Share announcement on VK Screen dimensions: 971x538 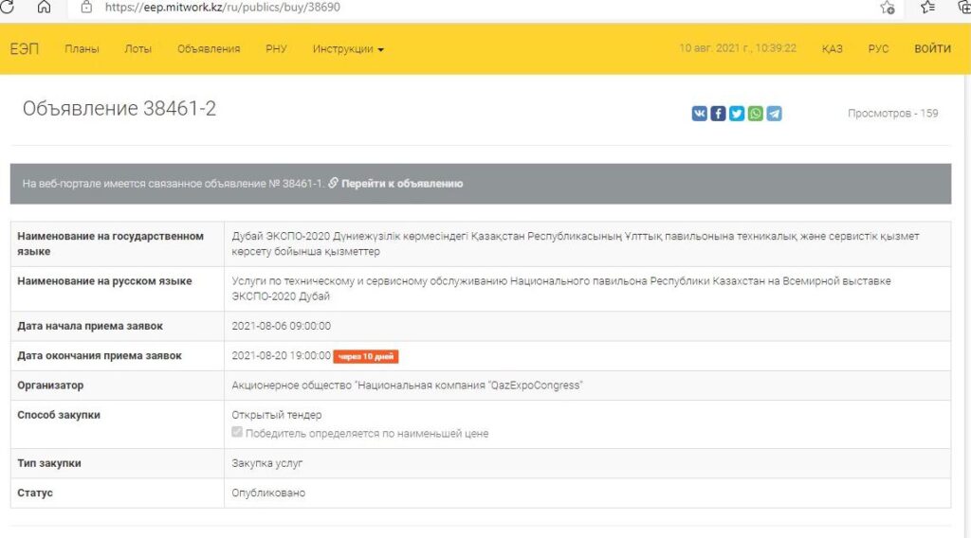pyautogui.click(x=700, y=114)
